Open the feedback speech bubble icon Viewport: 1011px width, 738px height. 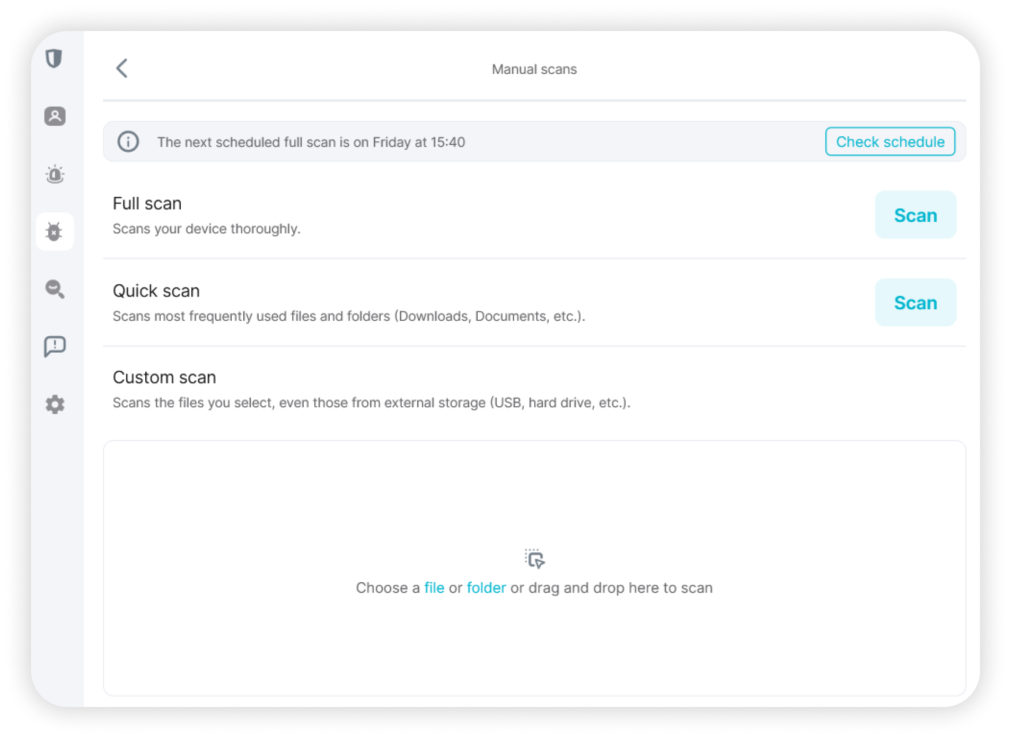tap(55, 347)
